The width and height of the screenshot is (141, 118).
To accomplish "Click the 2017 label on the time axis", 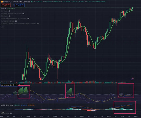I will 15,116.
